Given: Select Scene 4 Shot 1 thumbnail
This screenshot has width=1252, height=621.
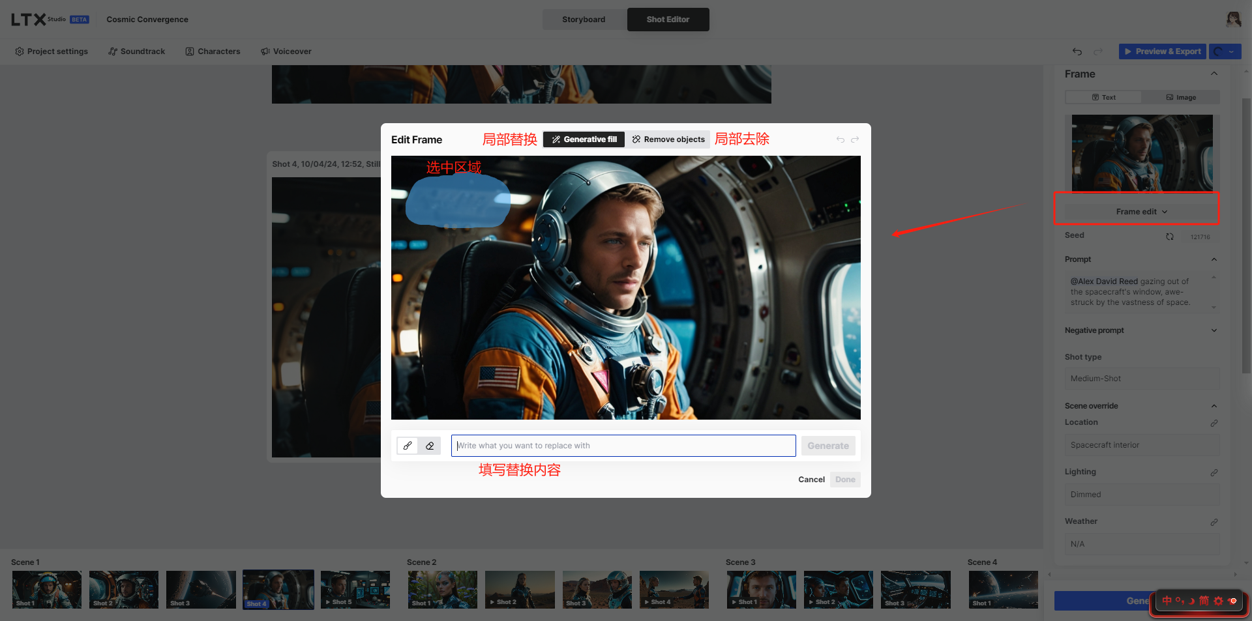Looking at the screenshot, I should (x=1003, y=590).
